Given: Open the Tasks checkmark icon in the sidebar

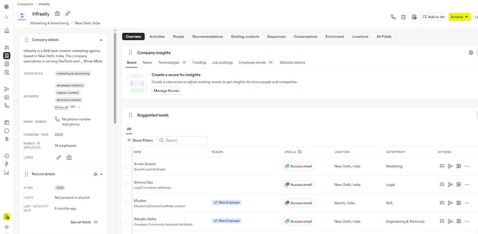Looking at the screenshot, I should [7, 156].
